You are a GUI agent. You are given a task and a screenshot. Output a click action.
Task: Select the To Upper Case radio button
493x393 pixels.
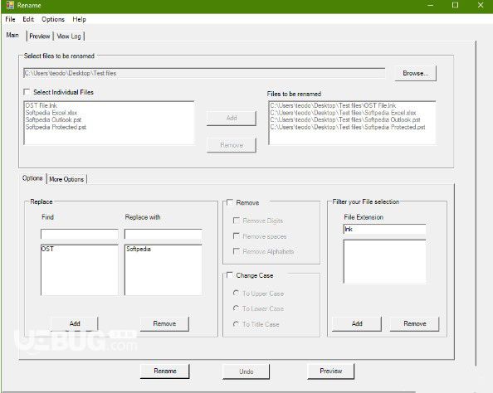click(x=236, y=293)
